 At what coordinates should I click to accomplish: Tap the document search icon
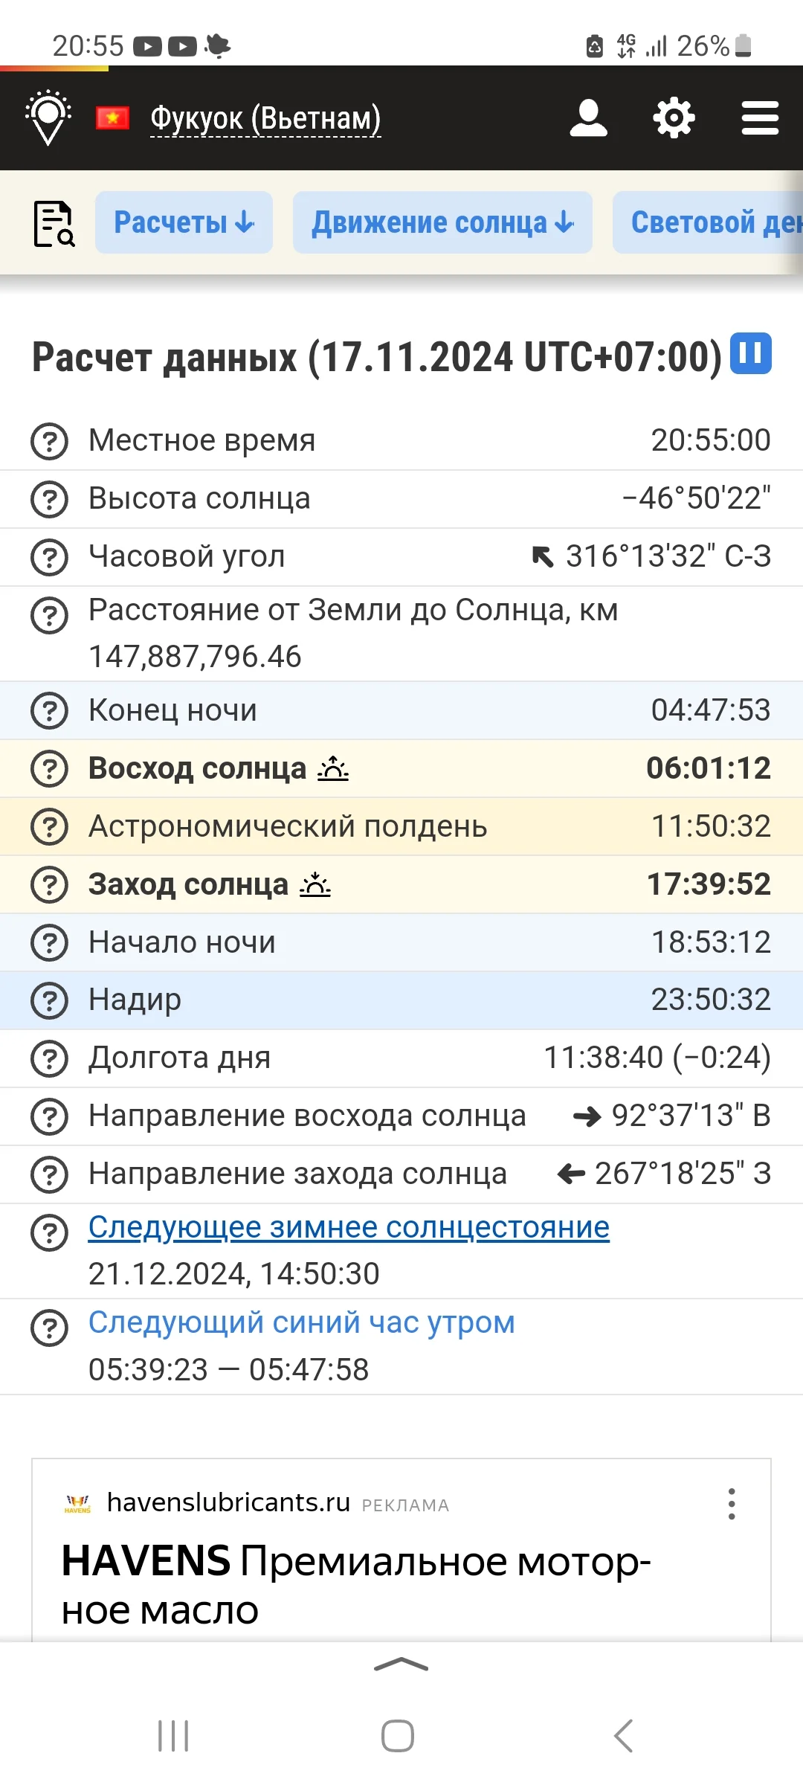(x=54, y=223)
